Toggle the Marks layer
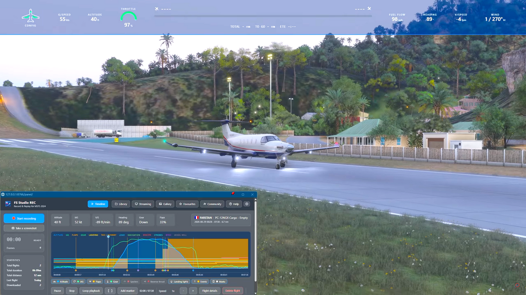Image resolution: width=526 pixels, height=295 pixels. (x=219, y=281)
